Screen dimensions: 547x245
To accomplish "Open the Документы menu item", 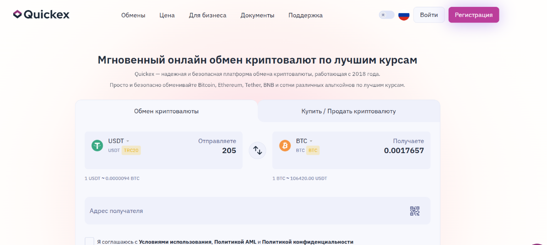I will (257, 16).
